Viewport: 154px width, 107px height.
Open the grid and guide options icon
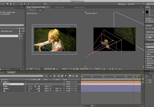[x=39, y=69]
